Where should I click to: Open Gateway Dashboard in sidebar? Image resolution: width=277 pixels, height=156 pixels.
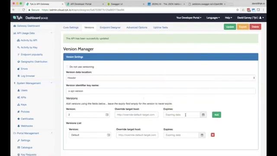tap(26, 26)
